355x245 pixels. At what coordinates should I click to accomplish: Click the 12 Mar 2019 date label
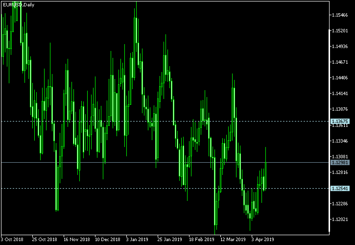pos(233,239)
